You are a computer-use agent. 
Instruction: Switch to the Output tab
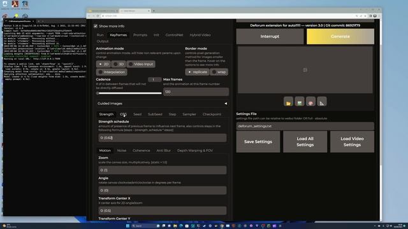click(103, 41)
